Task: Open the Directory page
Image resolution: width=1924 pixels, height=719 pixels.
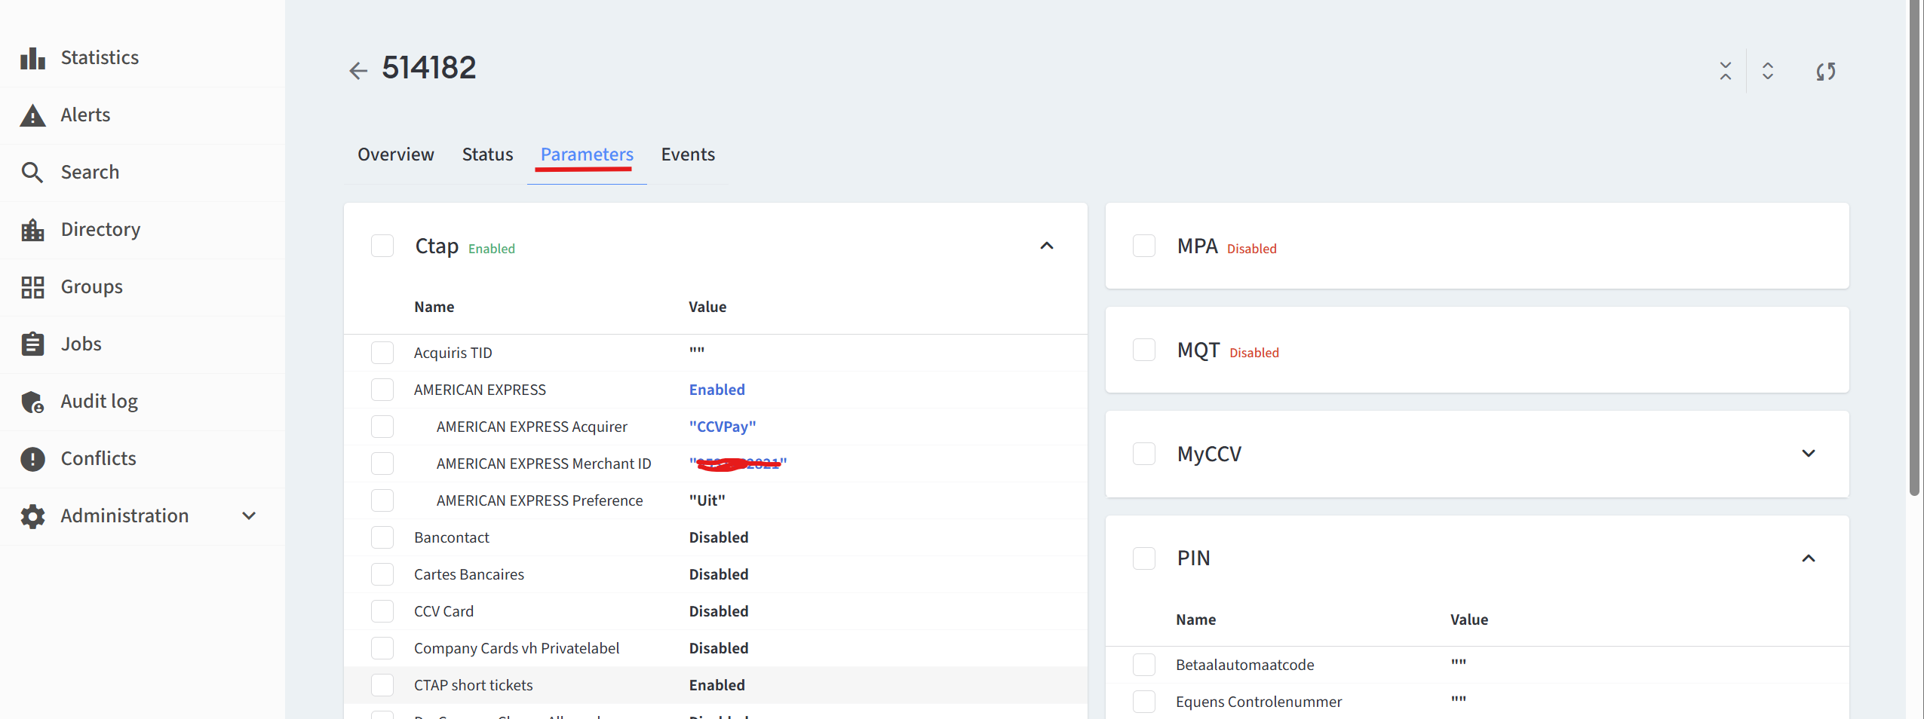Action: (x=100, y=230)
